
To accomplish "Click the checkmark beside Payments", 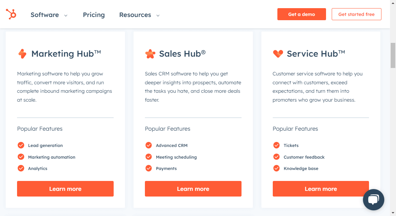I will tap(148, 168).
